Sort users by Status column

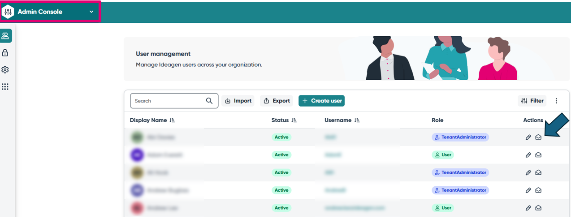click(x=294, y=120)
